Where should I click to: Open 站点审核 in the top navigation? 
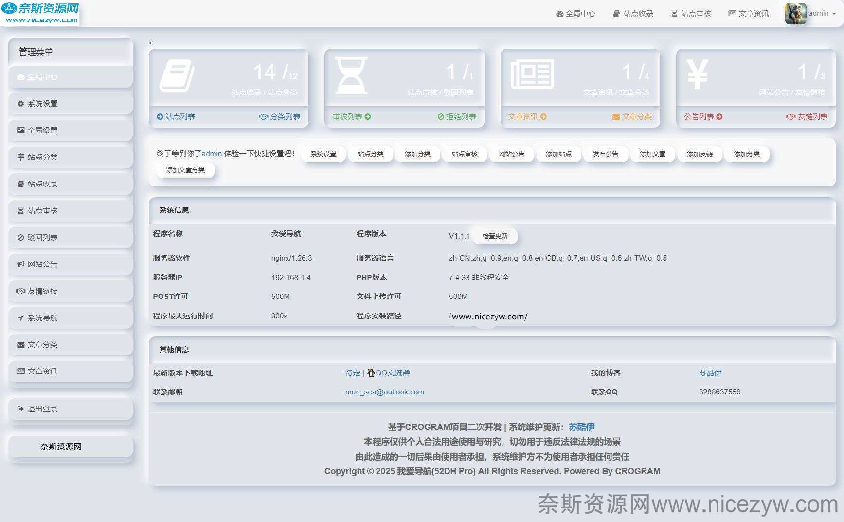point(691,14)
